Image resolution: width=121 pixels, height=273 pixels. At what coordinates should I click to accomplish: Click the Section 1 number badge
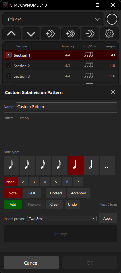9,55
